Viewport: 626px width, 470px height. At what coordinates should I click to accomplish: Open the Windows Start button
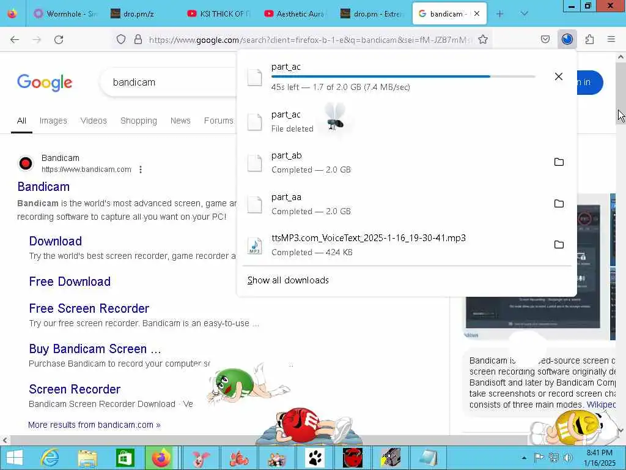15,458
